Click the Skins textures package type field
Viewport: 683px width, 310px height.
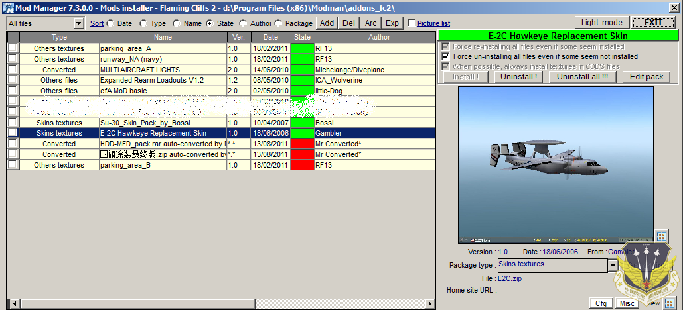pos(552,265)
